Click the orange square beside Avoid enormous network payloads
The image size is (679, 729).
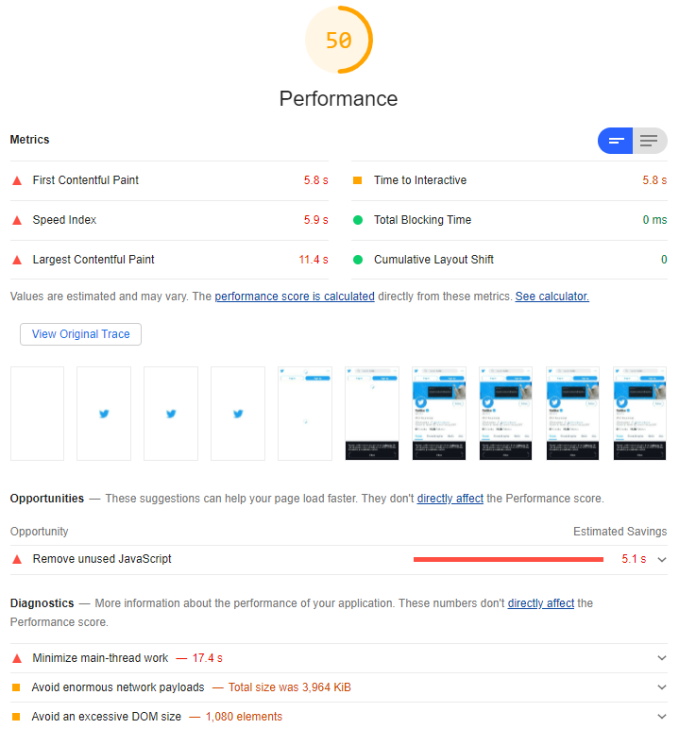coord(16,687)
